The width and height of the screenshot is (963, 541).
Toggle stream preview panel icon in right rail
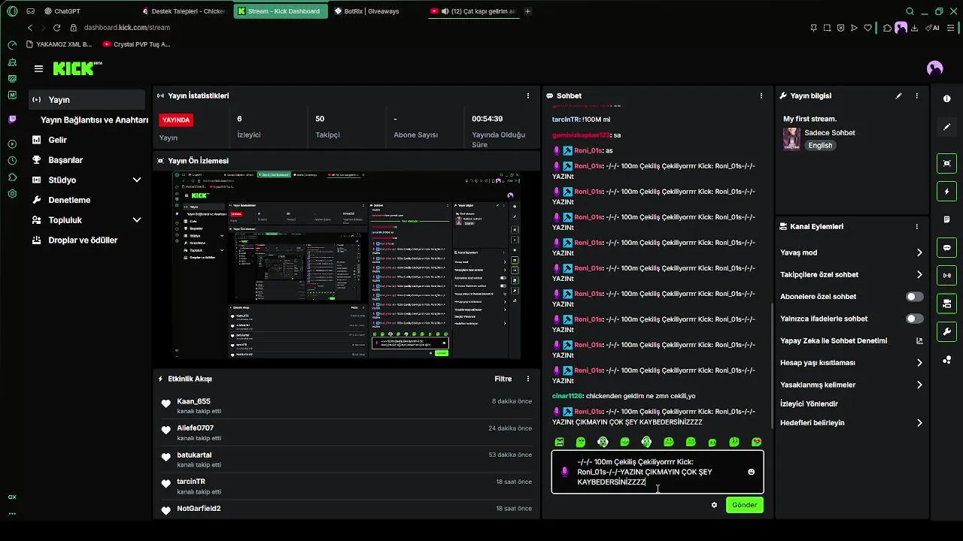[x=946, y=163]
